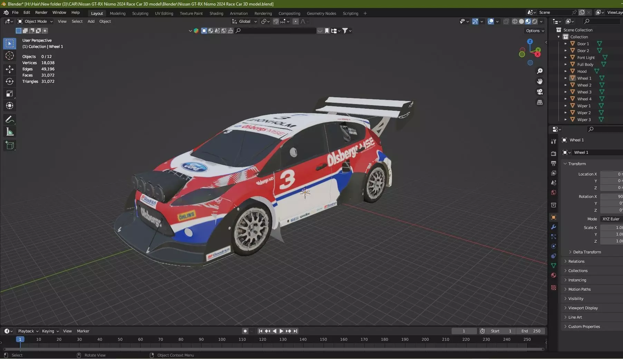Open the Object Mode dropdown

pyautogui.click(x=35, y=21)
